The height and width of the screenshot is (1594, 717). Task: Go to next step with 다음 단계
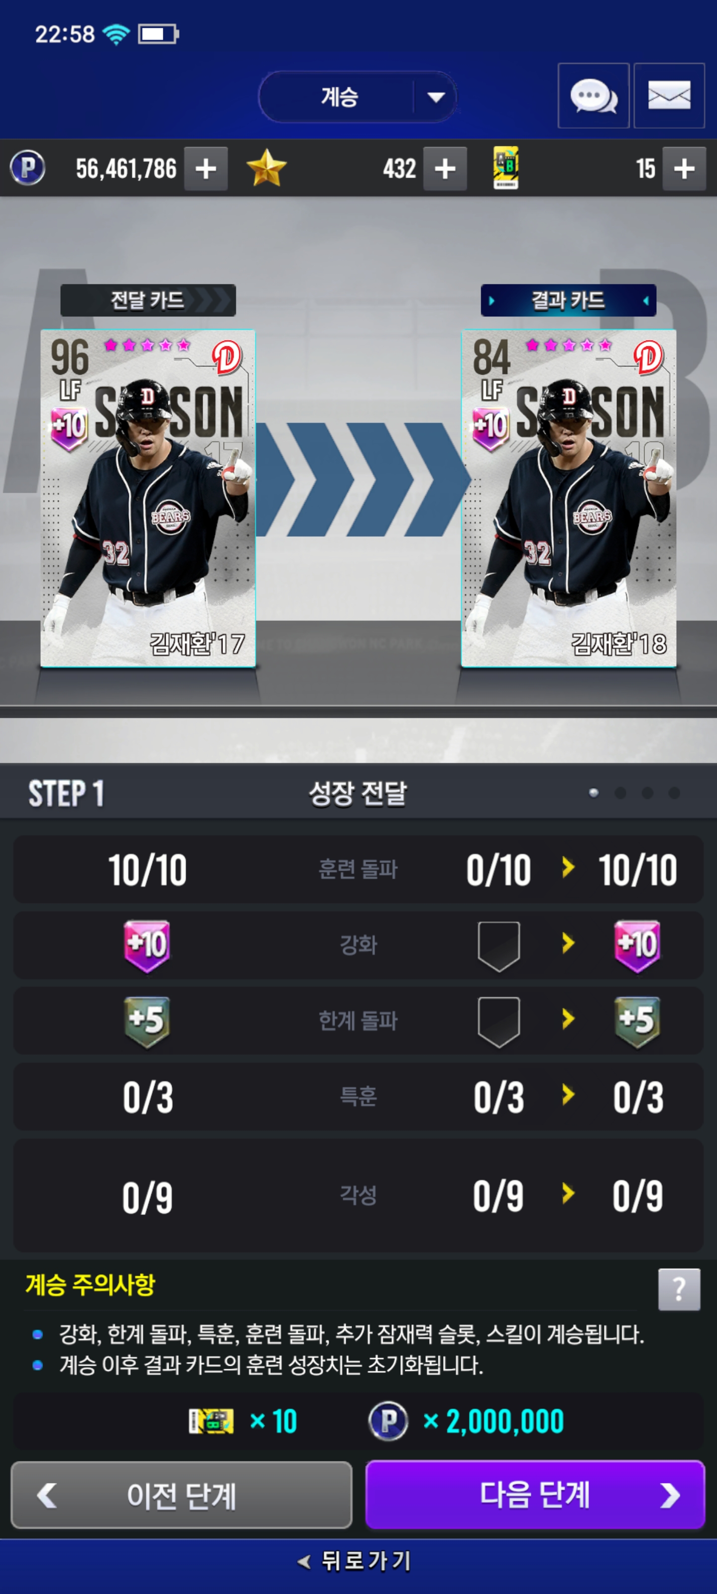tap(535, 1494)
